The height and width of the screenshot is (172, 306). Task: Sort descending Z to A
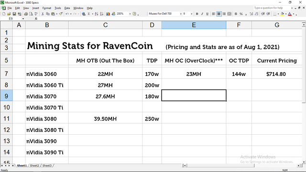point(101,14)
